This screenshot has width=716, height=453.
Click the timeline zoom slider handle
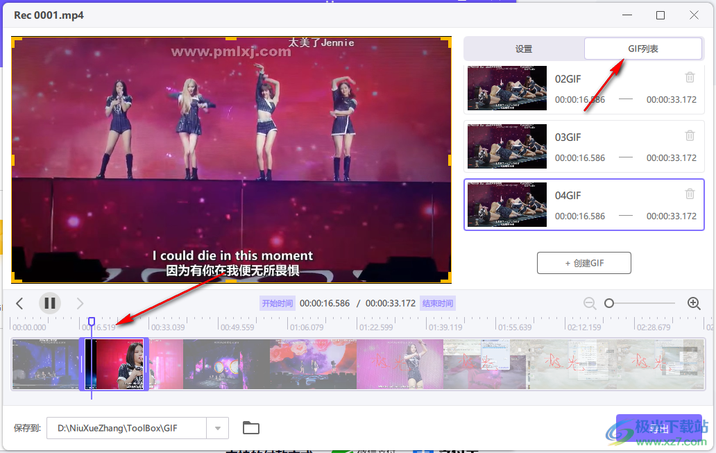click(608, 303)
